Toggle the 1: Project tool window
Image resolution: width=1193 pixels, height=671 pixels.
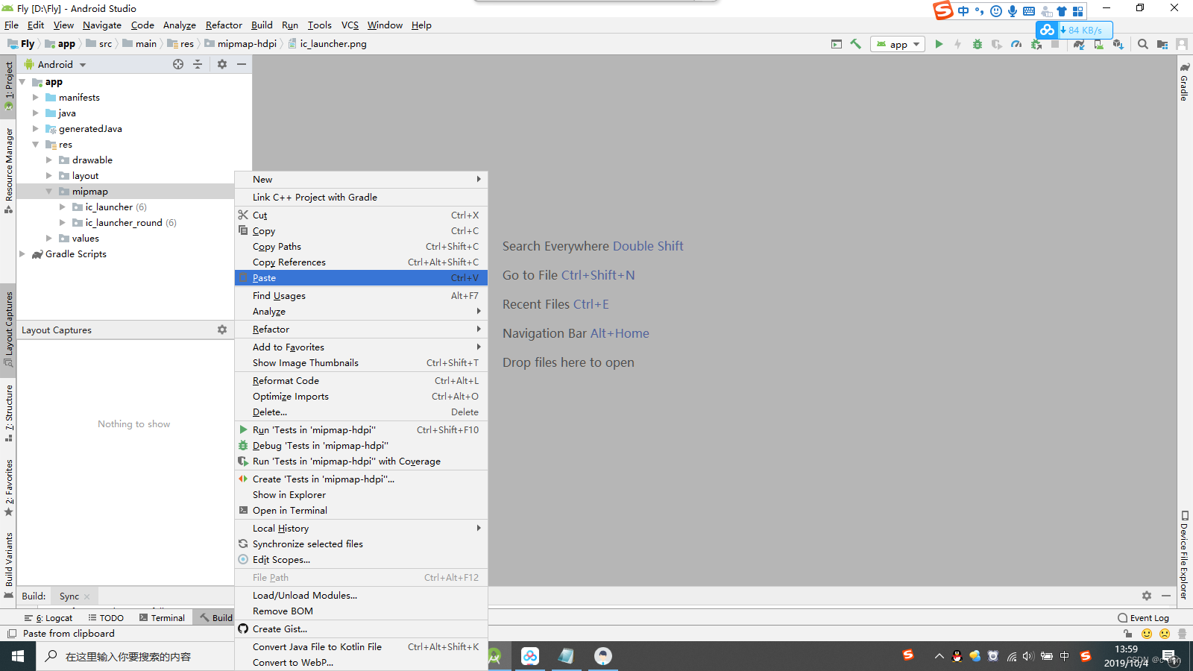8,86
